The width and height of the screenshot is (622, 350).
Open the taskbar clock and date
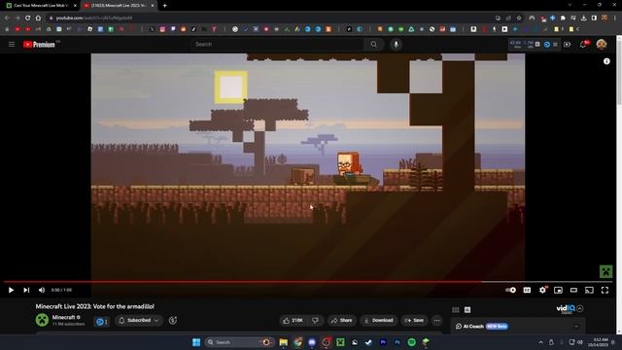pos(599,342)
